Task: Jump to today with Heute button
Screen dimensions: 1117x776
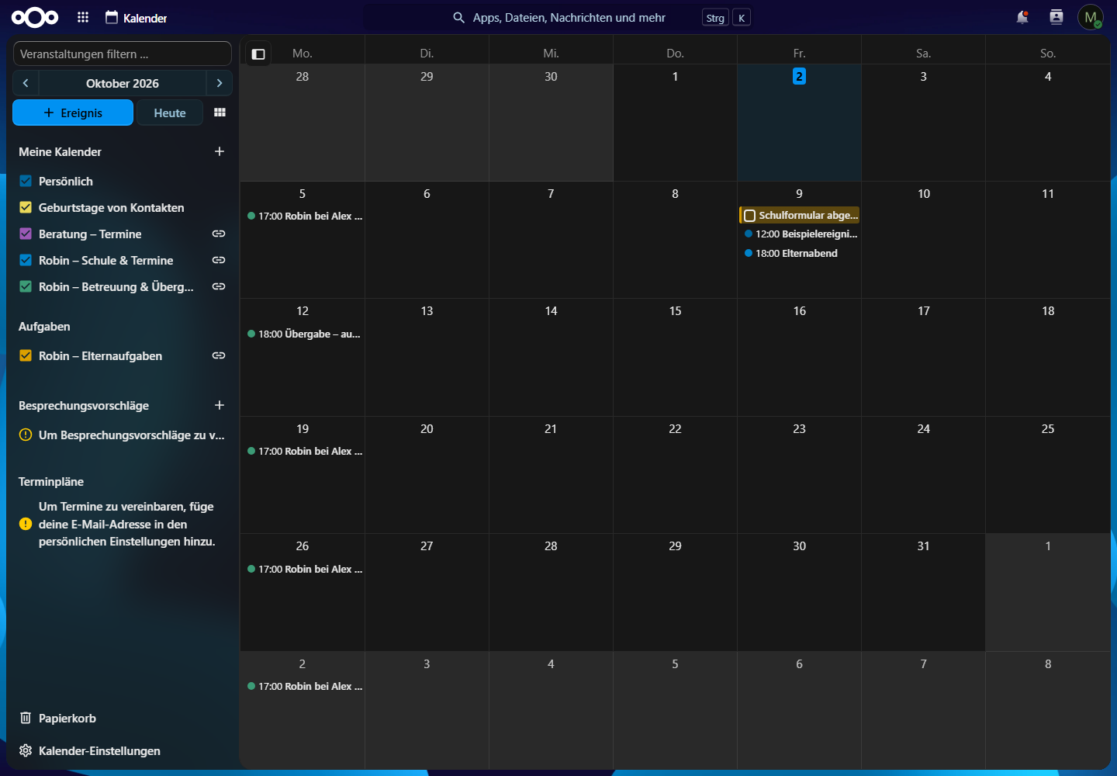Action: [x=170, y=113]
